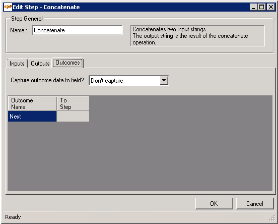The width and height of the screenshot is (278, 224).
Task: Focus the Name field containing Concatenate
Action: 78,30
